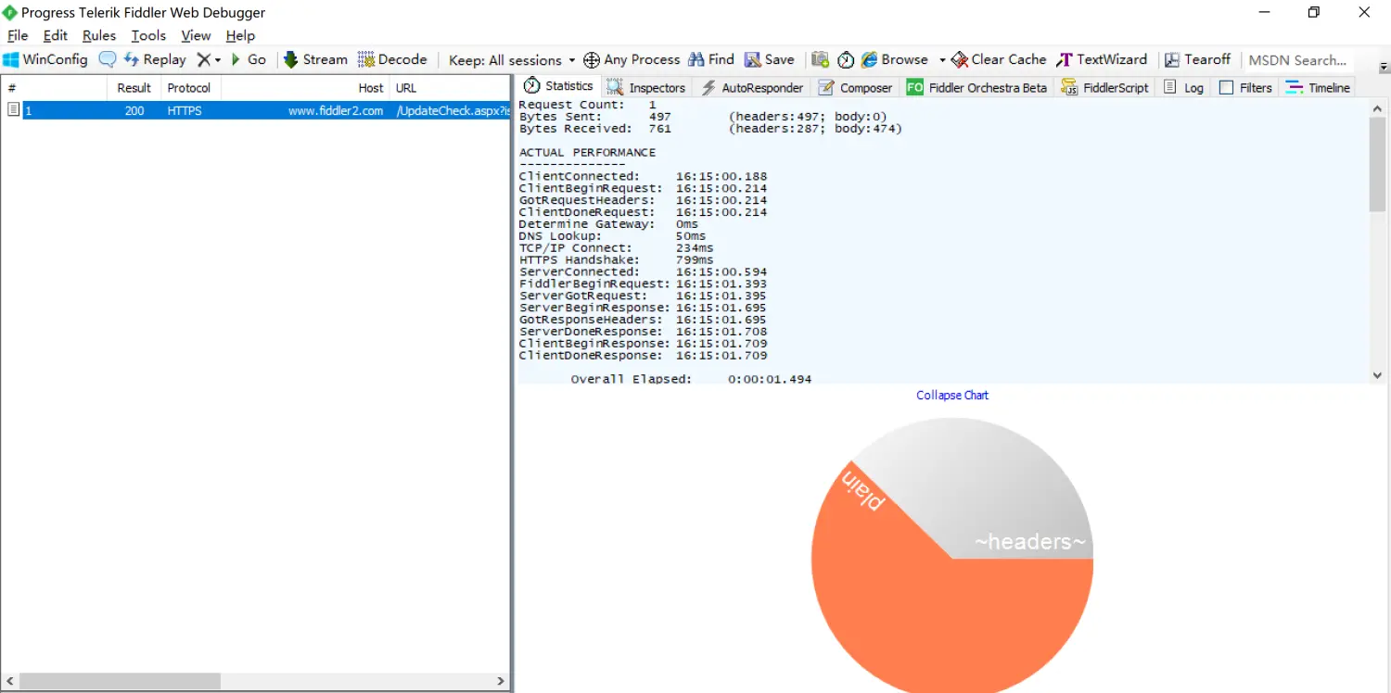
Task: Click the timer stopwatch icon
Action: (846, 60)
